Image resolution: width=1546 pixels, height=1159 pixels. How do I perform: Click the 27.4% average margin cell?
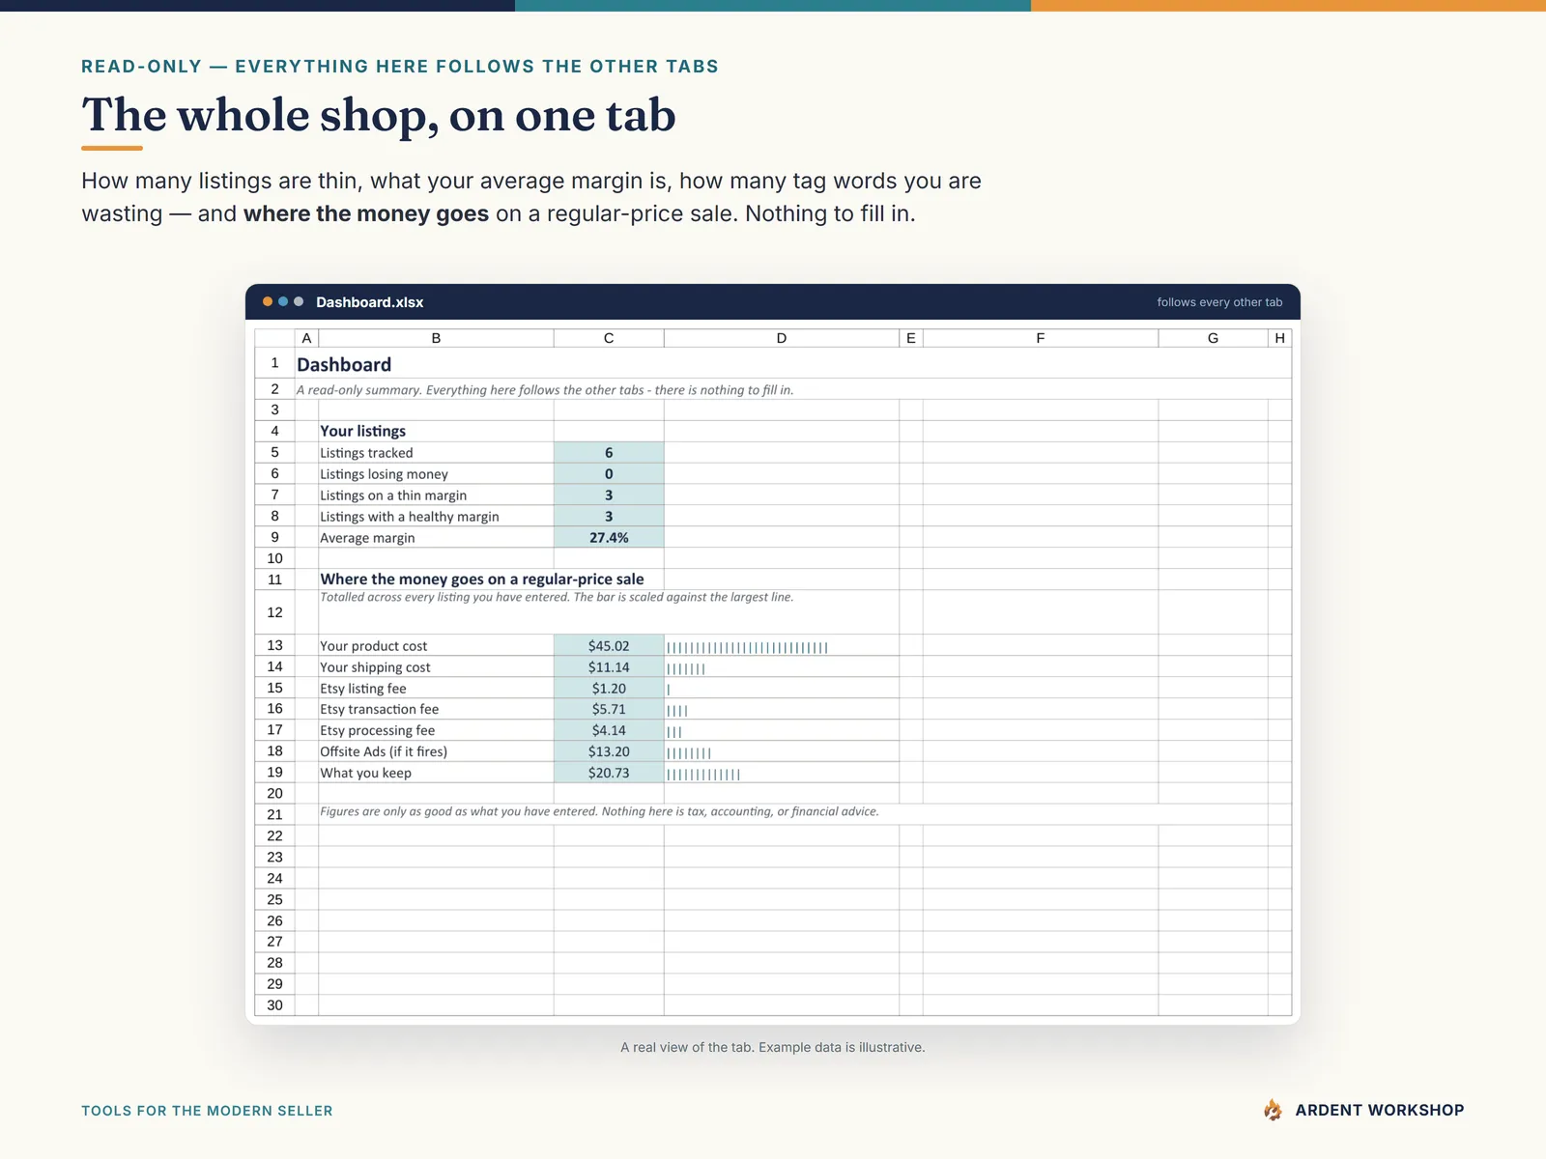pyautogui.click(x=609, y=538)
